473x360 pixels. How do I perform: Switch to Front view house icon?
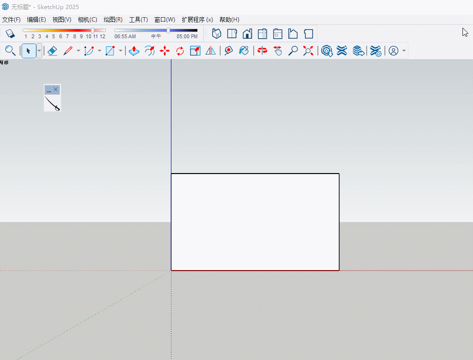pos(247,33)
